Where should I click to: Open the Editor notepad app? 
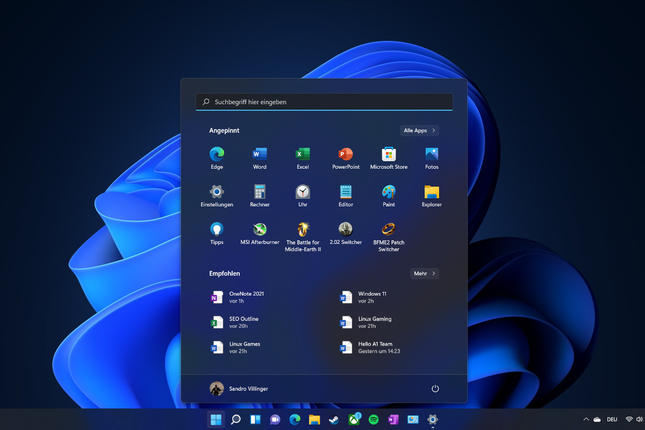346,196
